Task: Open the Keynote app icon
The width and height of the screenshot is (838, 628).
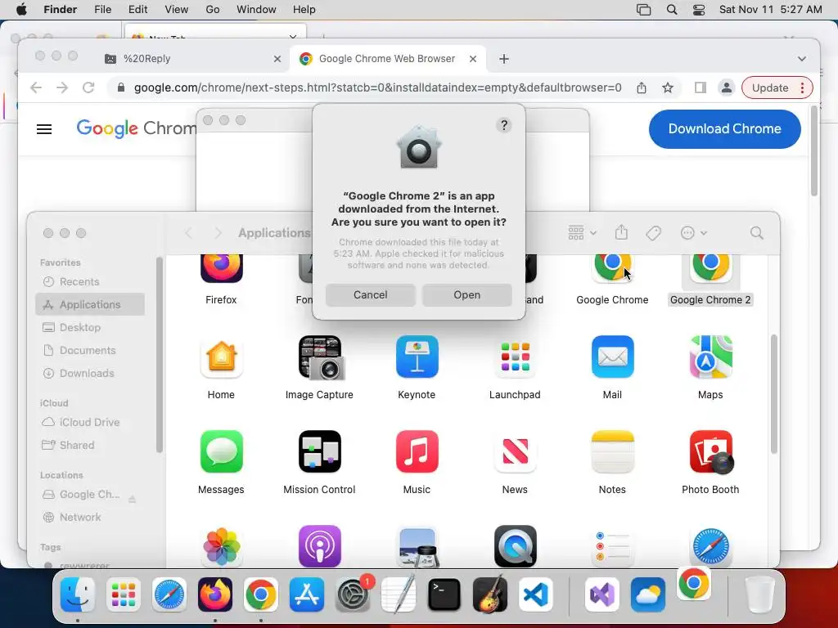Action: coord(417,357)
